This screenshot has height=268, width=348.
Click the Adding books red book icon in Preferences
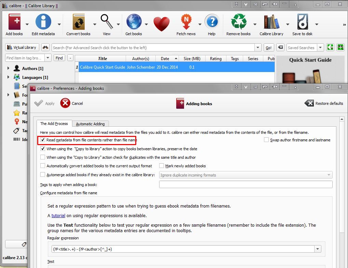tap(180, 103)
